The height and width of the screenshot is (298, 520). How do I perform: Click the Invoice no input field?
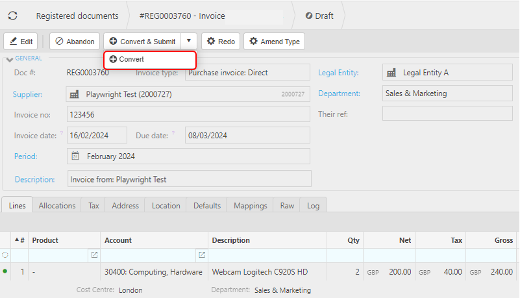pos(188,114)
